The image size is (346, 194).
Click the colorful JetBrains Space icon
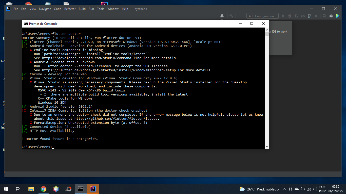coord(337,16)
